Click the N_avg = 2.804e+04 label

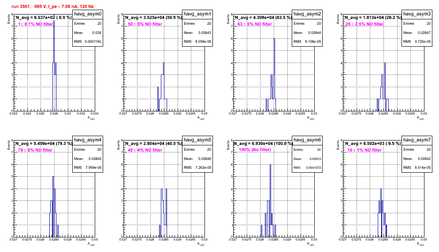(153, 143)
